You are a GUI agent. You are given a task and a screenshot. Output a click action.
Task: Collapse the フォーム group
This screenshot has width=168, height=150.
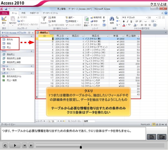point(32,66)
